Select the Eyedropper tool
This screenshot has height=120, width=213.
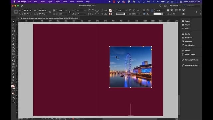[13, 74]
